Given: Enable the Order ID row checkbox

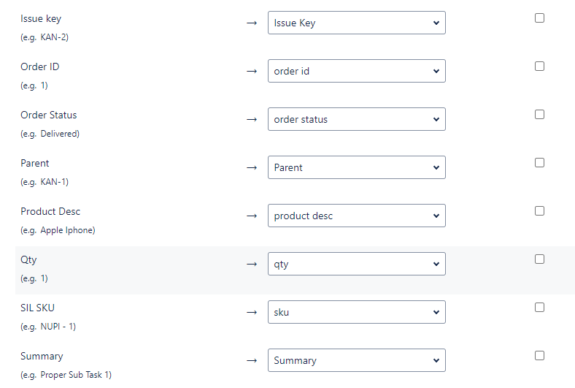Looking at the screenshot, I should tap(539, 66).
